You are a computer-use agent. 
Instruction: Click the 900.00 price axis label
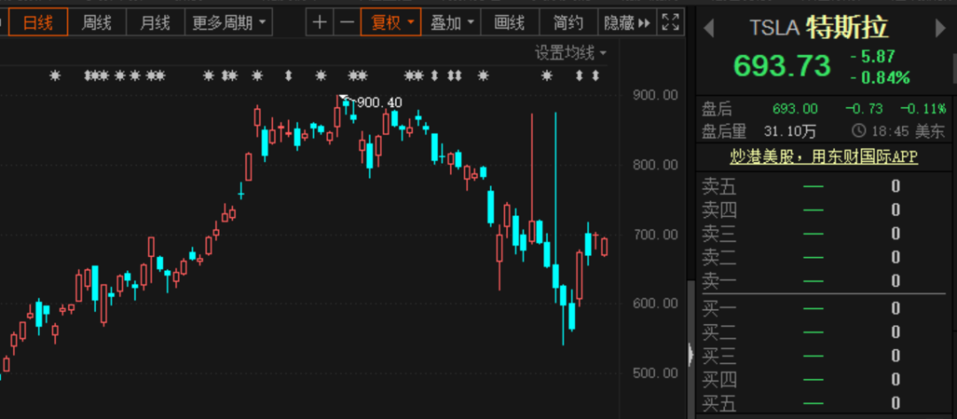[x=656, y=95]
